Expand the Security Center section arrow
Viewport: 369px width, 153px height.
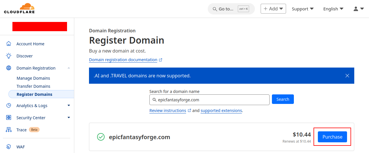(x=69, y=117)
